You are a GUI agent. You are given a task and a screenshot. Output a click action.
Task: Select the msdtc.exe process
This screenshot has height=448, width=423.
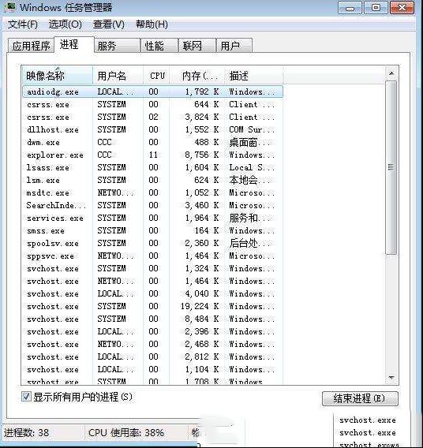[x=152, y=192]
